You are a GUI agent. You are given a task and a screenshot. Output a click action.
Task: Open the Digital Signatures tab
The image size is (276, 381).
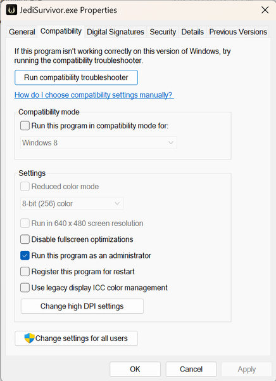pyautogui.click(x=115, y=32)
